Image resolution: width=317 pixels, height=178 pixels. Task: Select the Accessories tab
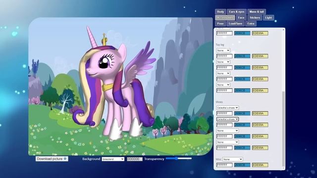(x=225, y=18)
